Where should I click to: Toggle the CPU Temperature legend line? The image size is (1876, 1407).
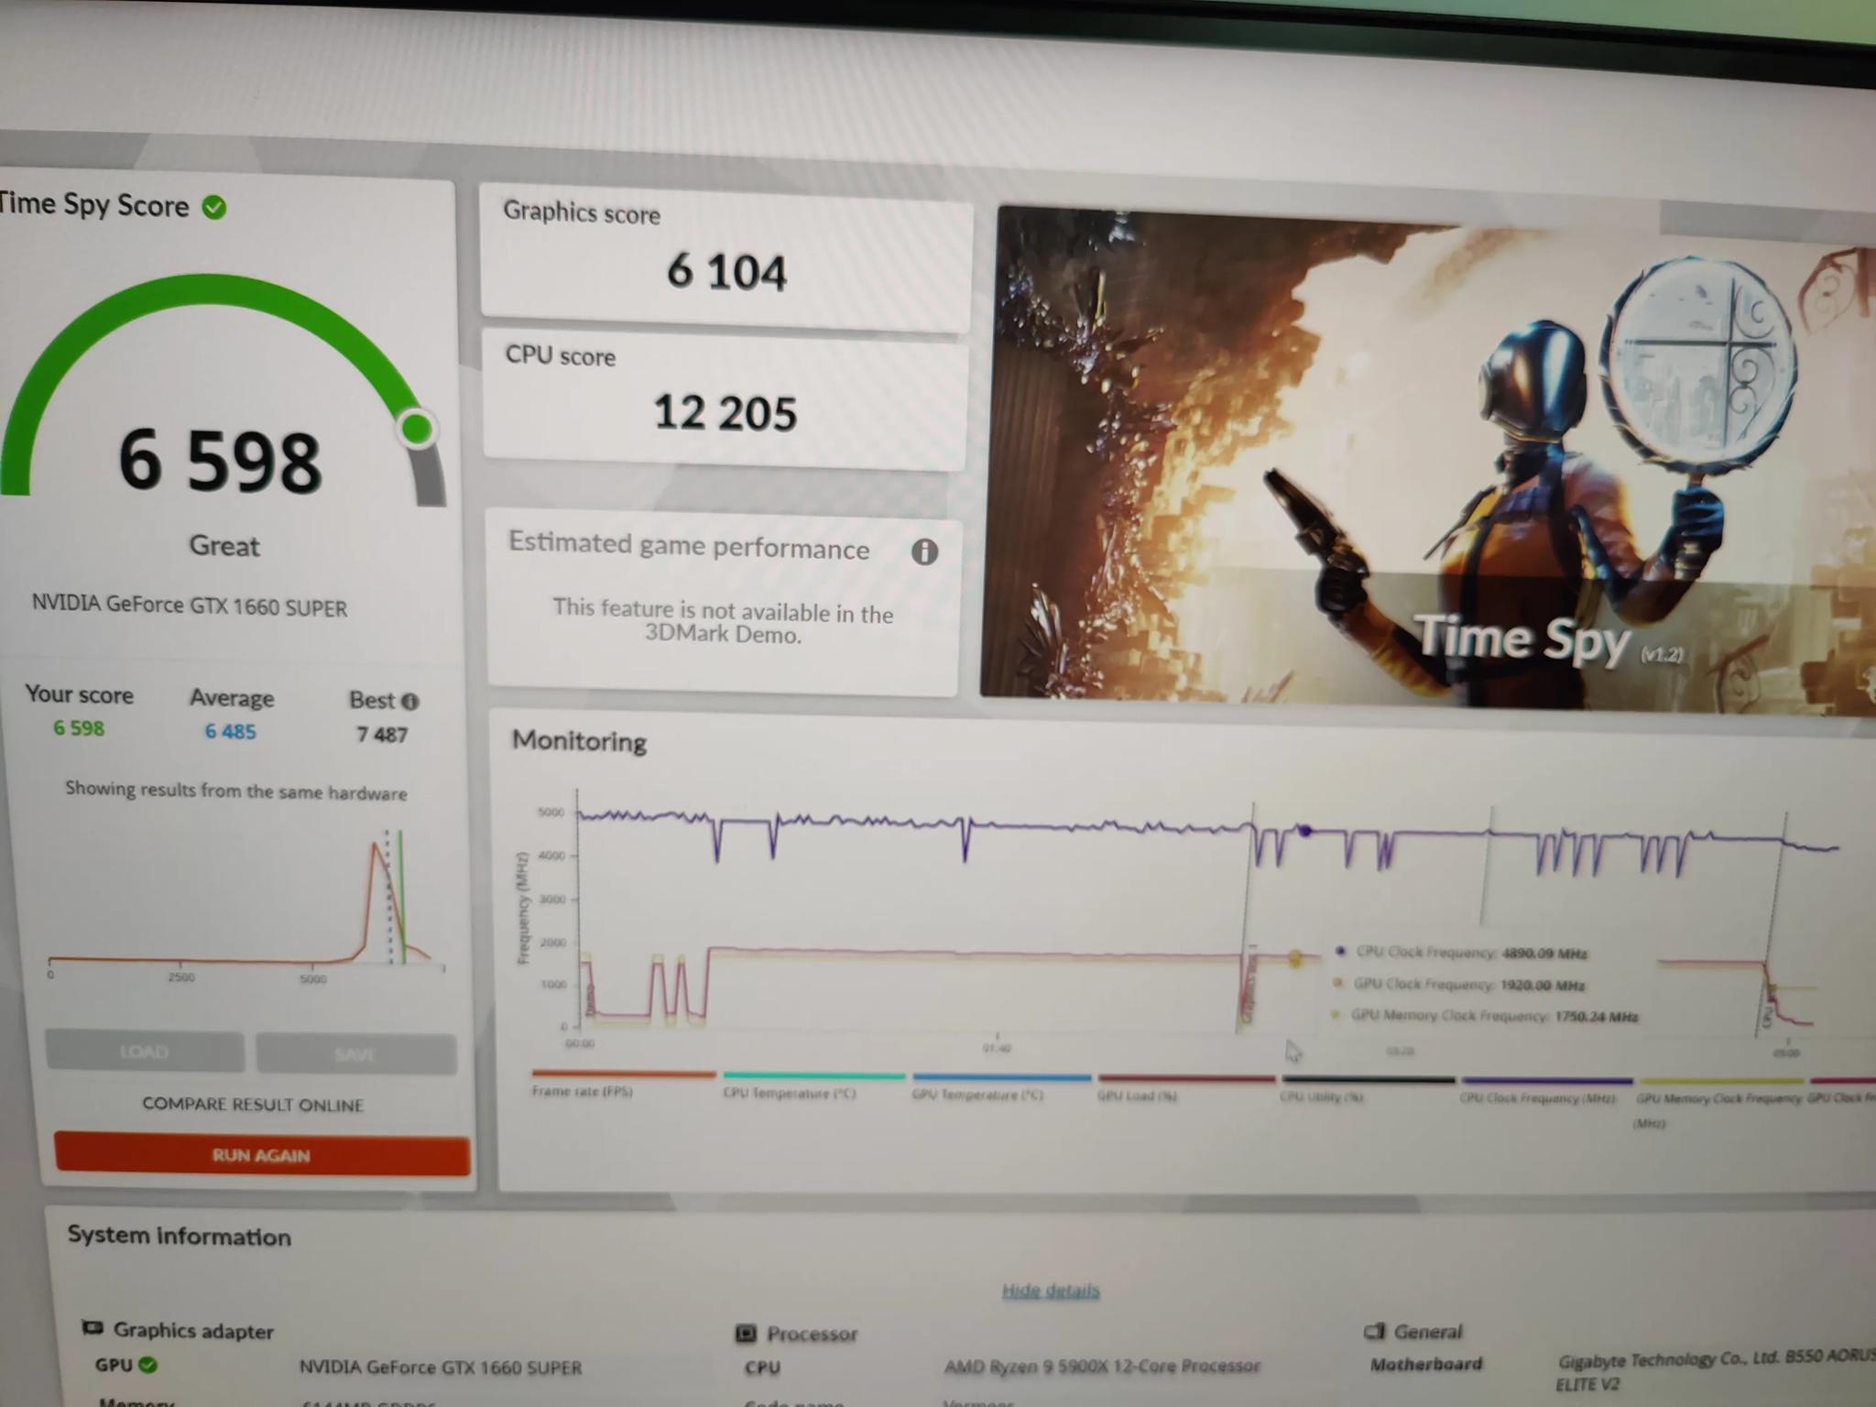tap(813, 1076)
